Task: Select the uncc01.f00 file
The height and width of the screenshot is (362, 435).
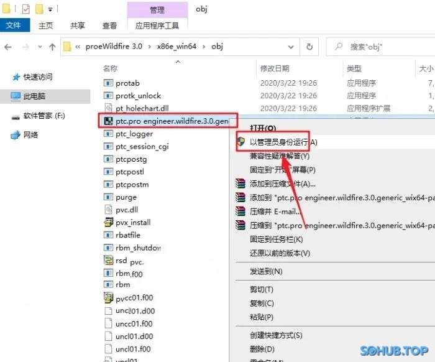Action: (134, 323)
